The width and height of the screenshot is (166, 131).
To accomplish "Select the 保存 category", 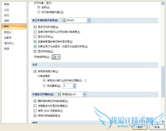I will click(6, 21).
